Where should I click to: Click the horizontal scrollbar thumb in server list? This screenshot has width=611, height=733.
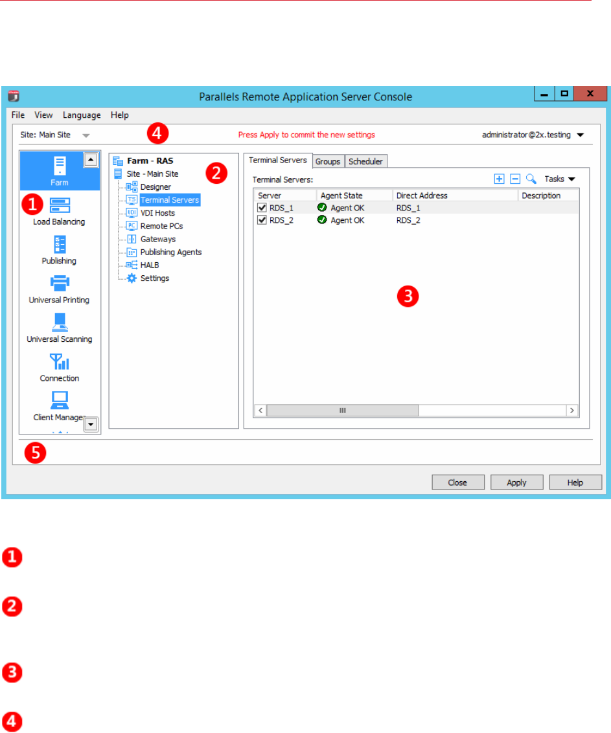coord(343,411)
